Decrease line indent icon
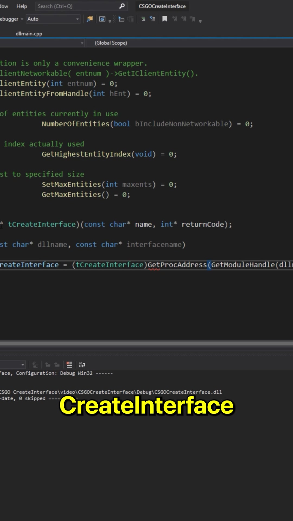The height and width of the screenshot is (521, 293). tap(143, 19)
